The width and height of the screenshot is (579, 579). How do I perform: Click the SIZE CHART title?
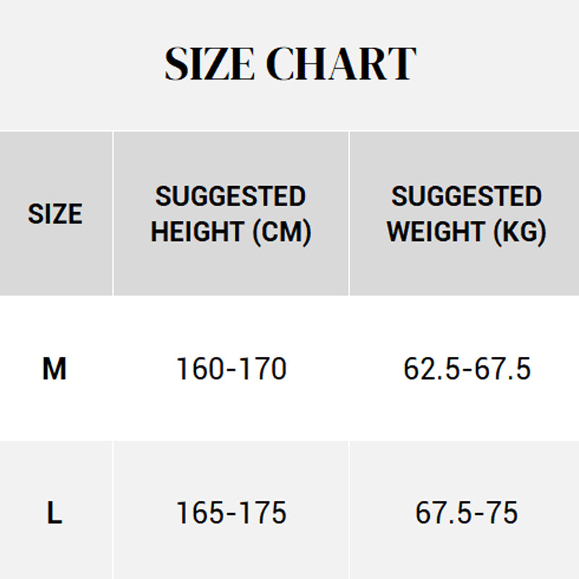click(290, 64)
